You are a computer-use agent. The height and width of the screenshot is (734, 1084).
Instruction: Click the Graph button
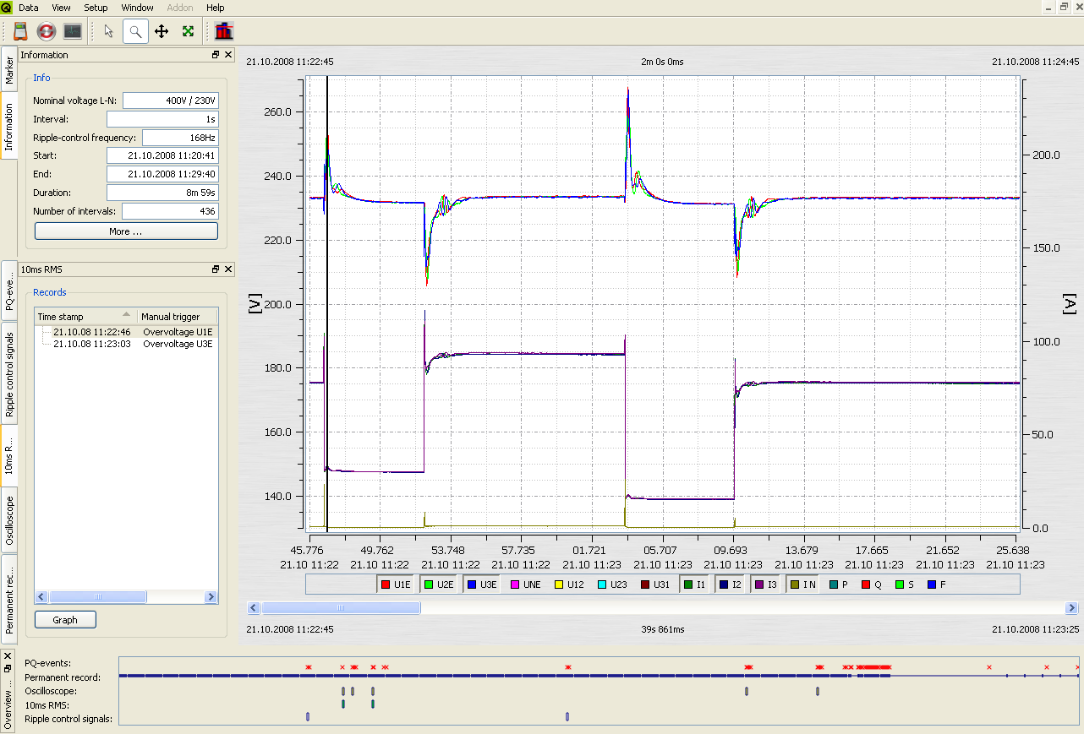(65, 620)
